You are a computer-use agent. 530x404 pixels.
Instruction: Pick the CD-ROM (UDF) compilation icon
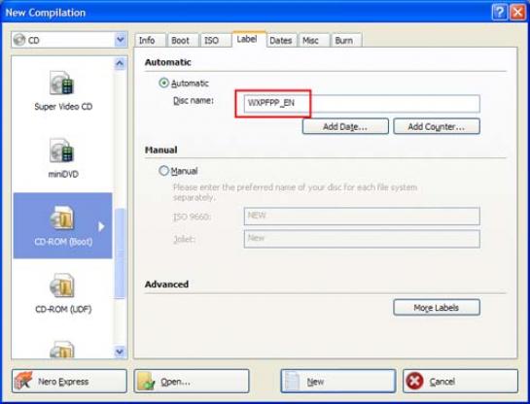point(62,286)
